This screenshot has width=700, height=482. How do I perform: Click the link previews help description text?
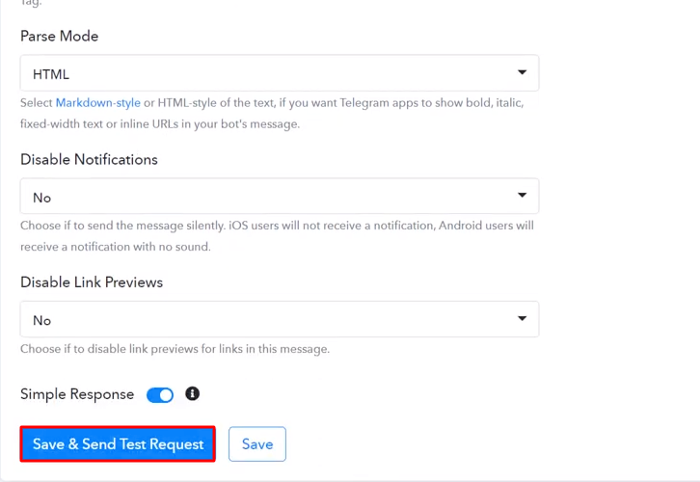(175, 349)
